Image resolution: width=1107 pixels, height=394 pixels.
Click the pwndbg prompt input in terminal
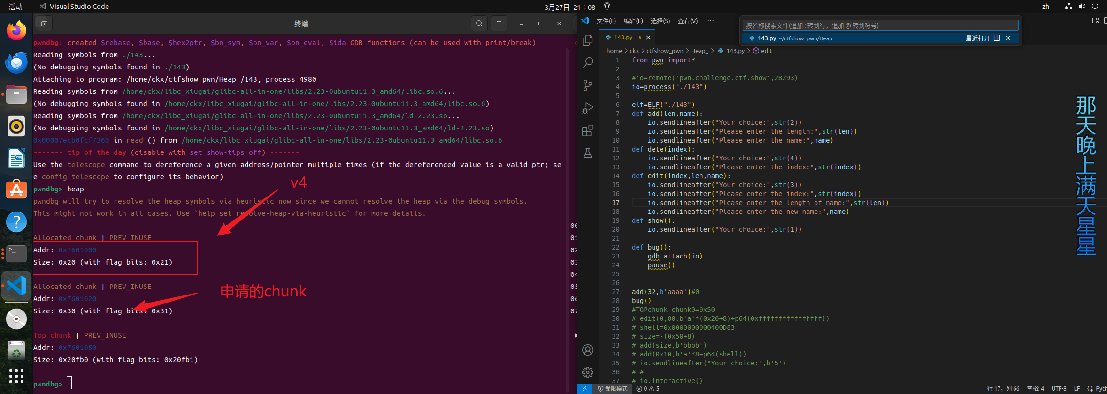[x=69, y=383]
